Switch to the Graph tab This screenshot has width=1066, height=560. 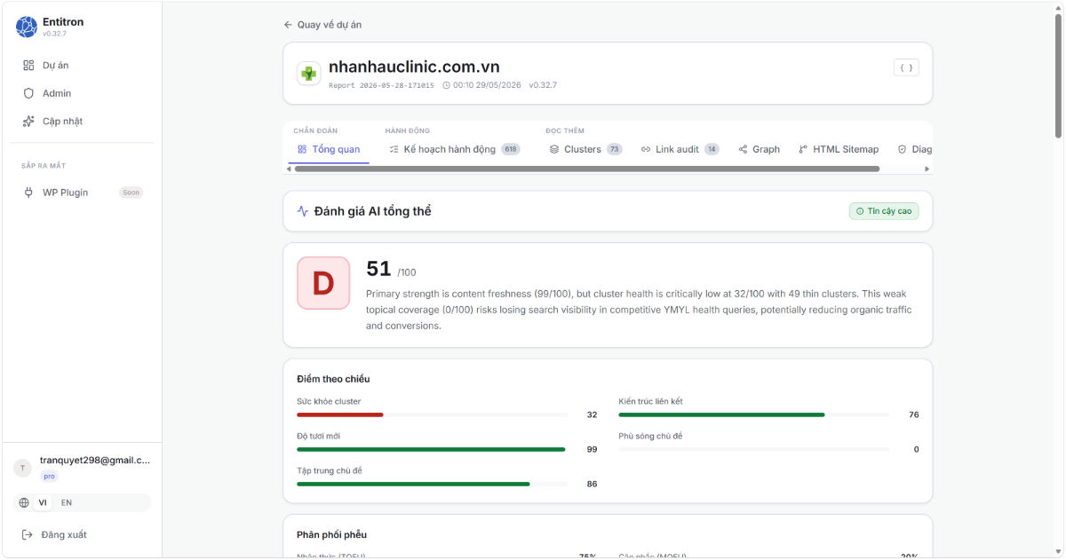pos(759,149)
